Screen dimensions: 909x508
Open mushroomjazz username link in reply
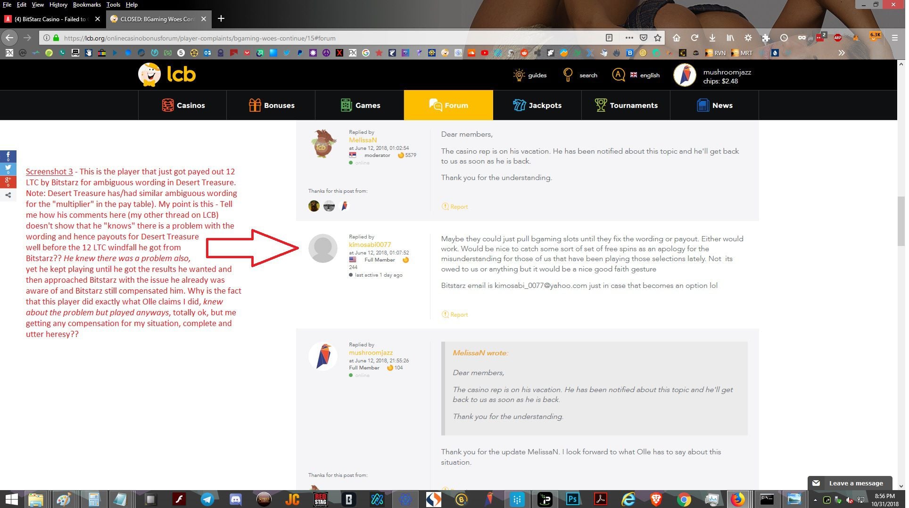click(x=371, y=352)
